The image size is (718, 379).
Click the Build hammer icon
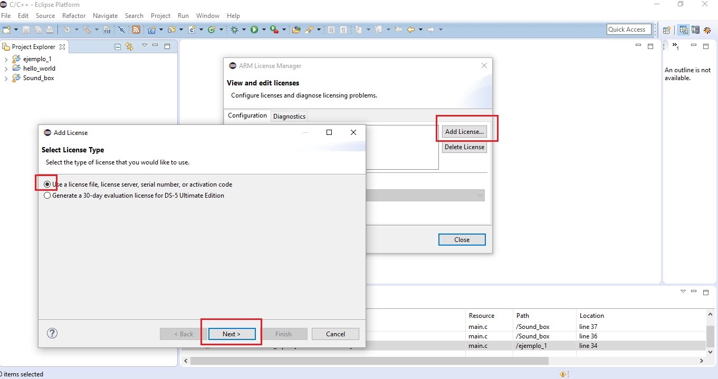tap(87, 30)
